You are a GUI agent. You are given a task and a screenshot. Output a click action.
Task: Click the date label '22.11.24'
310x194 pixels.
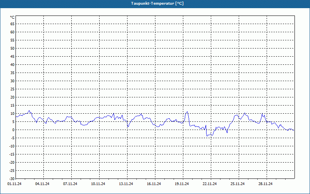click(210, 184)
